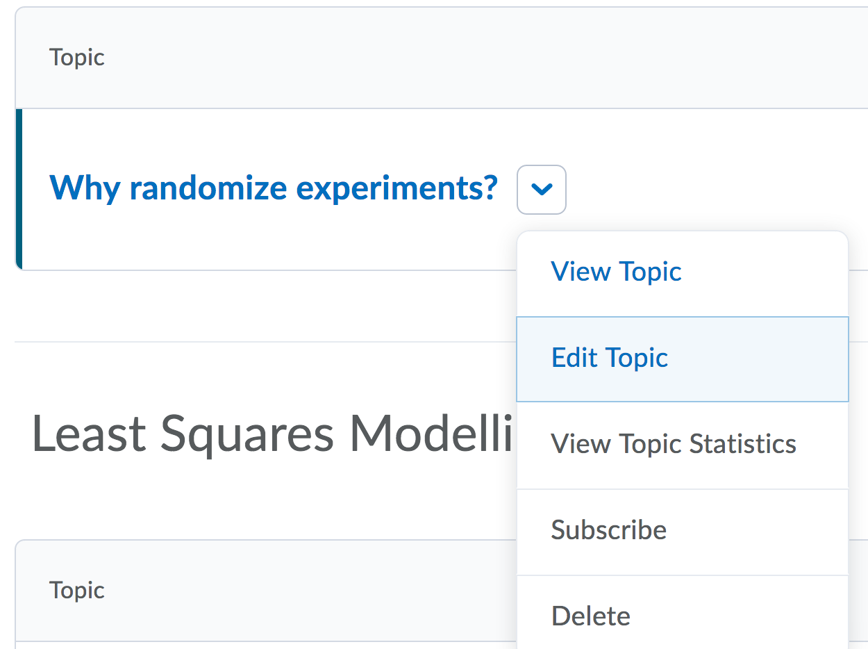Screen dimensions: 868x649
Task: Click Subscribe in the topic actions menu
Action: 608,530
